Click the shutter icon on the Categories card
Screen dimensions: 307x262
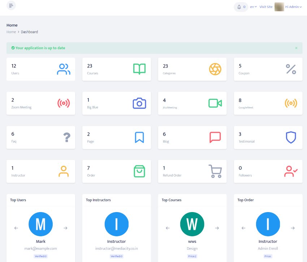pyautogui.click(x=216, y=68)
